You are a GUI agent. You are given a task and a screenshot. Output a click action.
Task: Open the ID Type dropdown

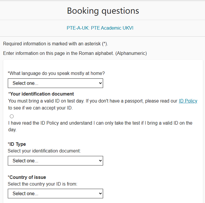[x=55, y=161]
